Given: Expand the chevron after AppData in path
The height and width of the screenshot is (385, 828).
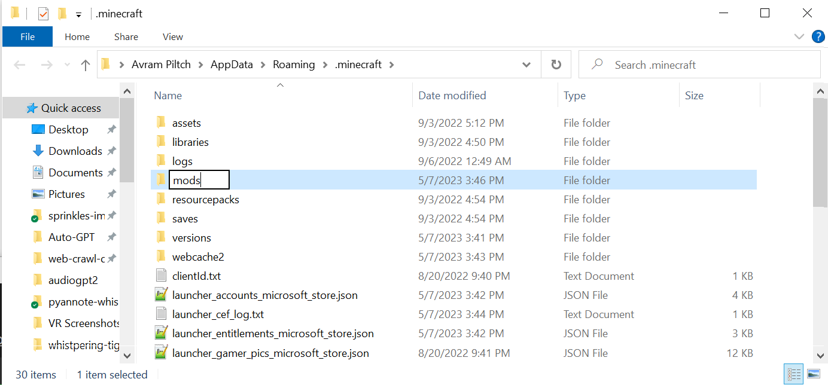Looking at the screenshot, I should tap(263, 65).
